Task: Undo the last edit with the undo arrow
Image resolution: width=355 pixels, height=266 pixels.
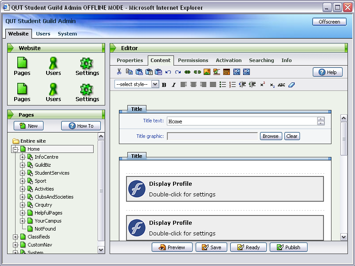Action: (168, 72)
